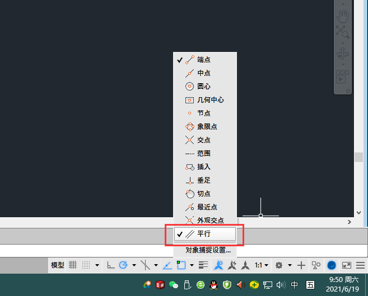Open status bar customization menu icon

coord(360,265)
